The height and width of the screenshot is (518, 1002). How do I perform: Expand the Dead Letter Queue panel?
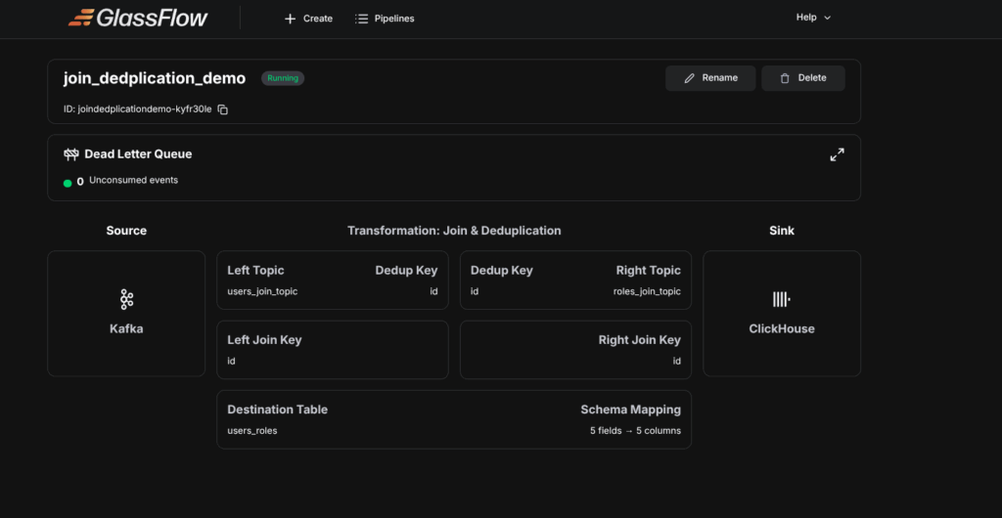837,154
